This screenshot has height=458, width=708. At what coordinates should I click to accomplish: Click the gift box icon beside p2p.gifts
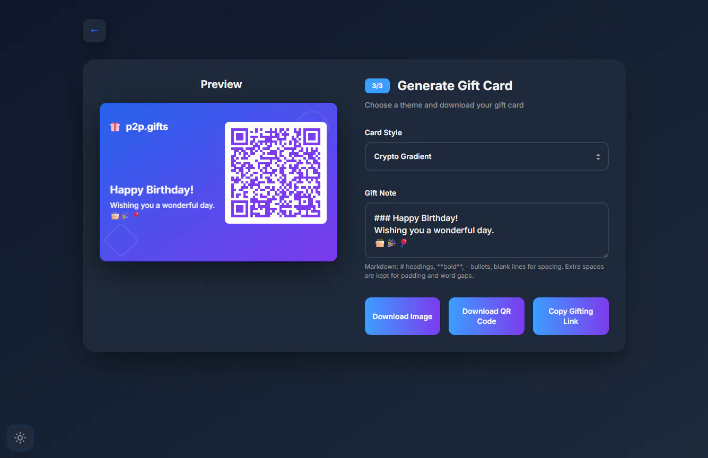click(115, 127)
